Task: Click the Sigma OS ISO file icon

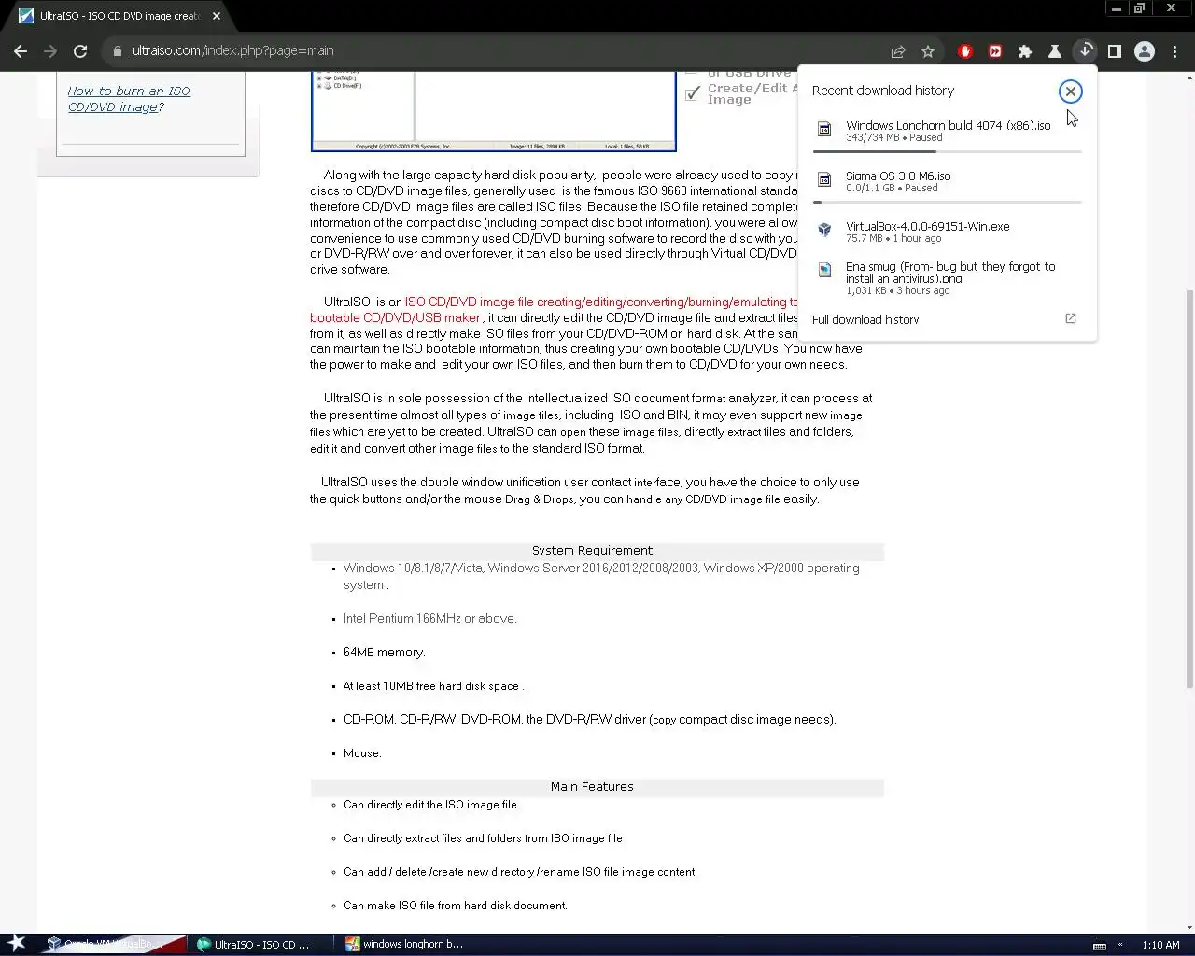Action: 824,179
